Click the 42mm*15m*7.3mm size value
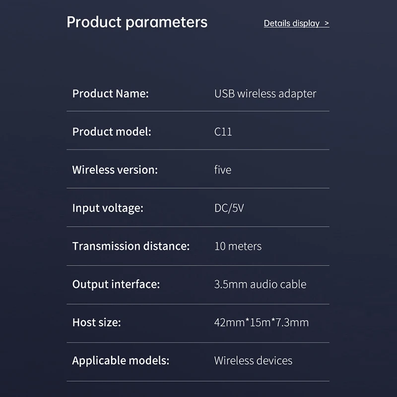The height and width of the screenshot is (397, 397). [261, 323]
